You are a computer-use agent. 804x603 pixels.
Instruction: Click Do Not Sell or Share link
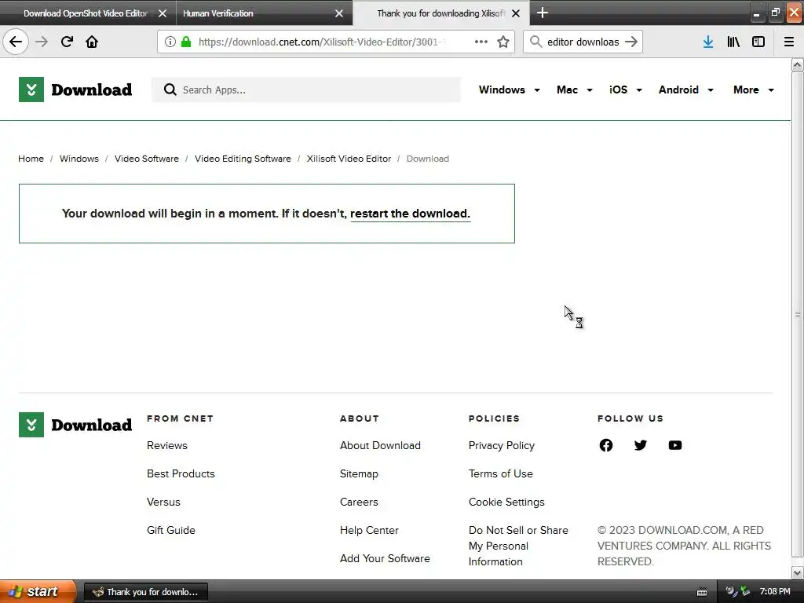click(518, 546)
